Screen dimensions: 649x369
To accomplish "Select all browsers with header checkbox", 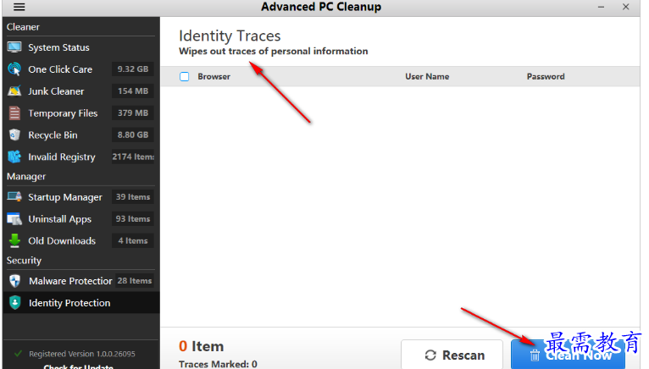I will (x=184, y=76).
